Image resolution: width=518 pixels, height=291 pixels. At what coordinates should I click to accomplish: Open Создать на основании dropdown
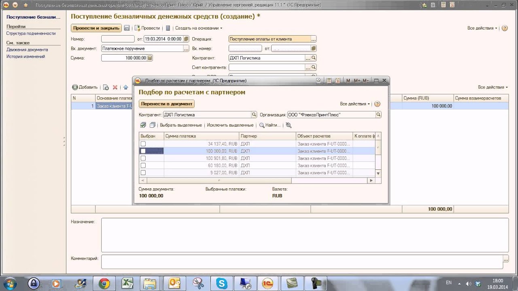199,28
